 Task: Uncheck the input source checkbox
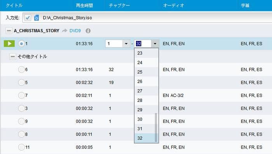click(x=28, y=18)
